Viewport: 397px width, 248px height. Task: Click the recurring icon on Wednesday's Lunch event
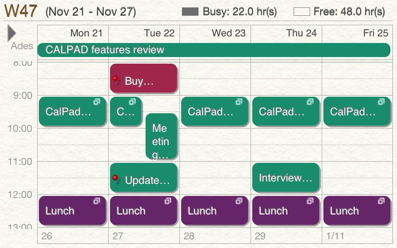239,201
